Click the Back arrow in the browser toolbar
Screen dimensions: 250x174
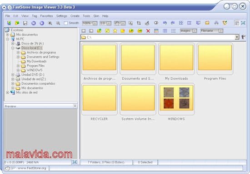pyautogui.click(x=84, y=31)
